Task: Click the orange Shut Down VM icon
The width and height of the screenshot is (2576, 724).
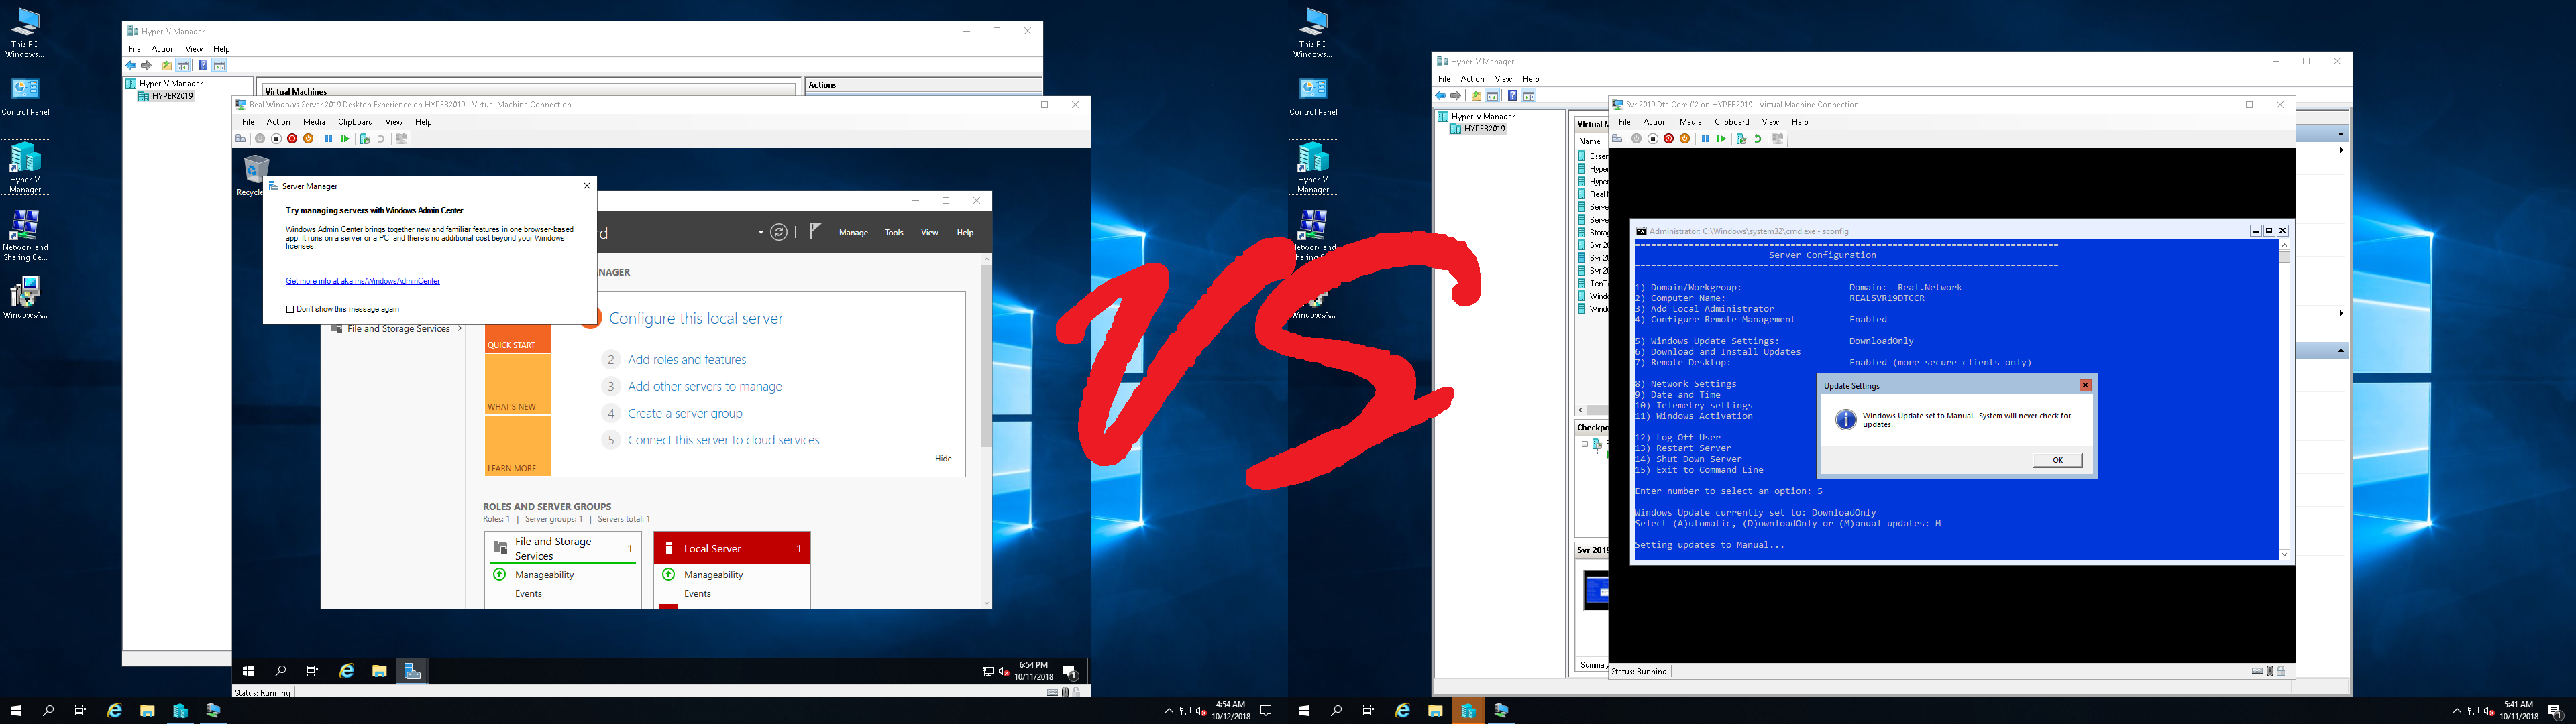Action: pos(309,139)
